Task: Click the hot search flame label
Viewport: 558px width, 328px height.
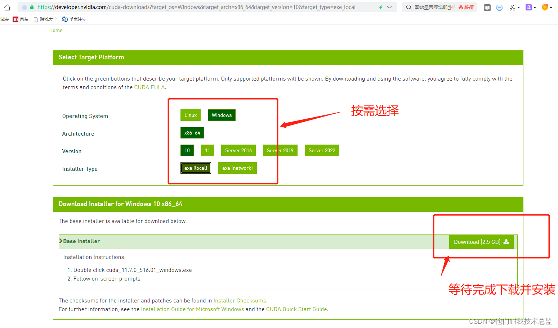Action: [x=466, y=7]
